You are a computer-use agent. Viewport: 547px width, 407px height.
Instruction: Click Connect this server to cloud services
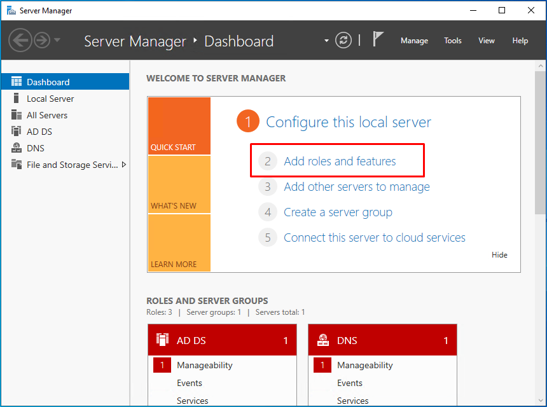pyautogui.click(x=375, y=237)
